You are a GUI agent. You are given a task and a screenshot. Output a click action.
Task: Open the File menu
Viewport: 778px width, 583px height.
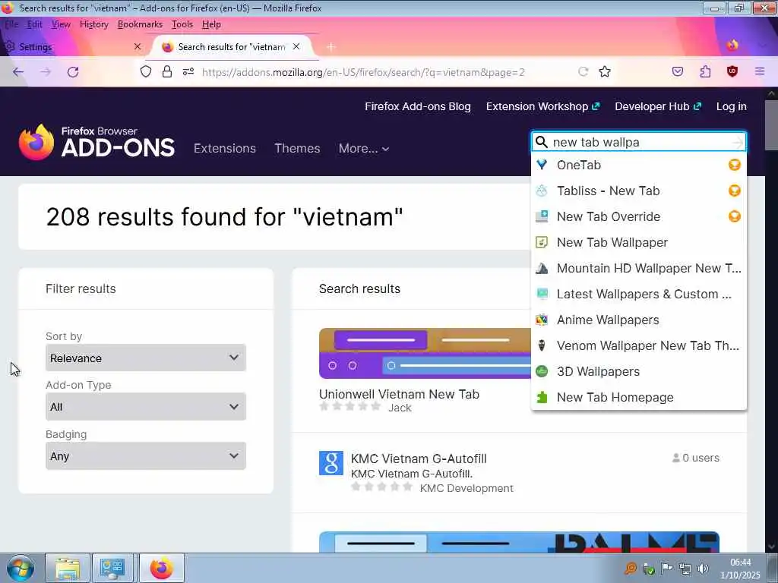(11, 24)
